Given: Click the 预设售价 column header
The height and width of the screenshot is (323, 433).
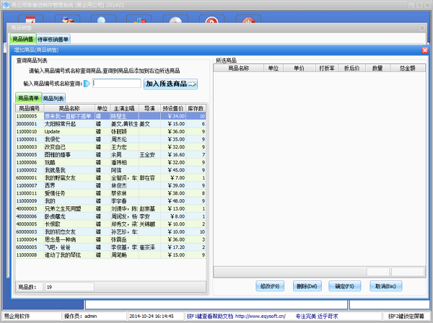Looking at the screenshot, I should [x=173, y=108].
